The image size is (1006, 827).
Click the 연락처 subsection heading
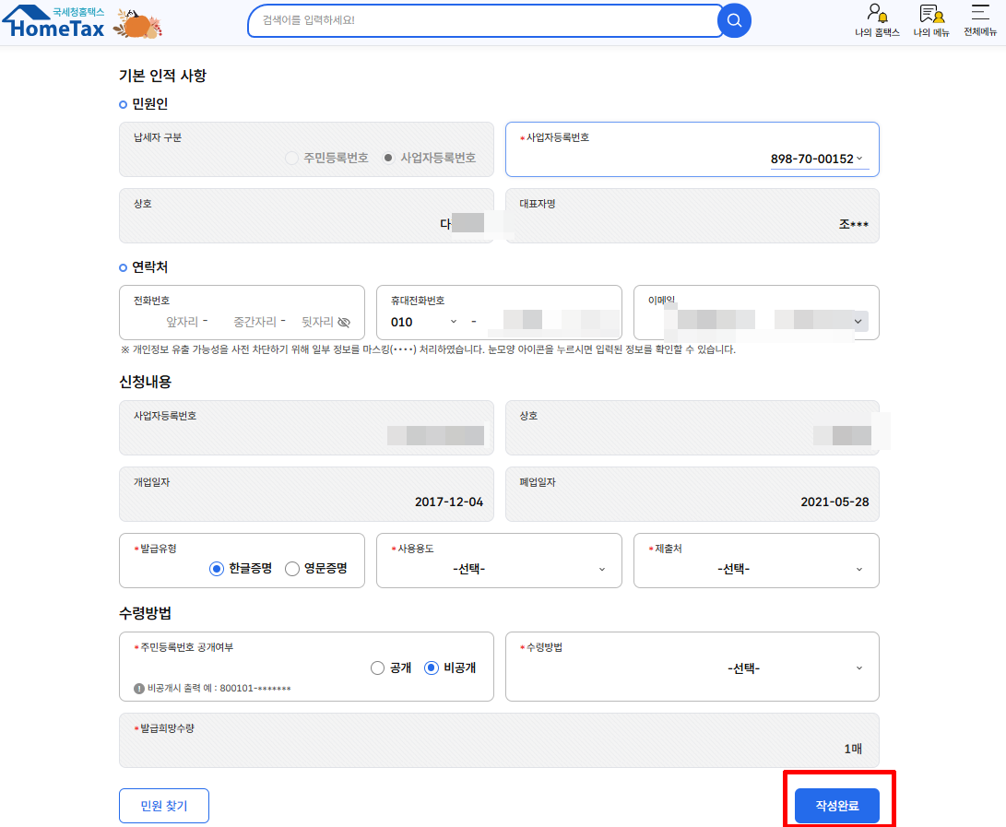pyautogui.click(x=150, y=266)
